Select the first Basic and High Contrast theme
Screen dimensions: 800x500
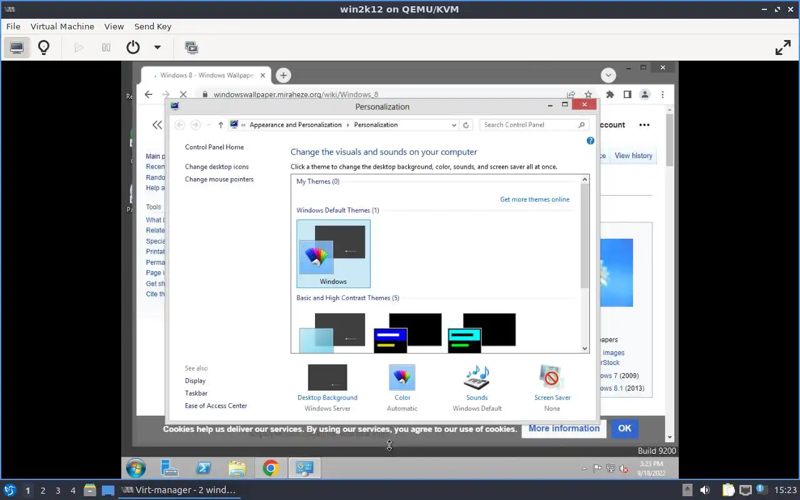332,333
